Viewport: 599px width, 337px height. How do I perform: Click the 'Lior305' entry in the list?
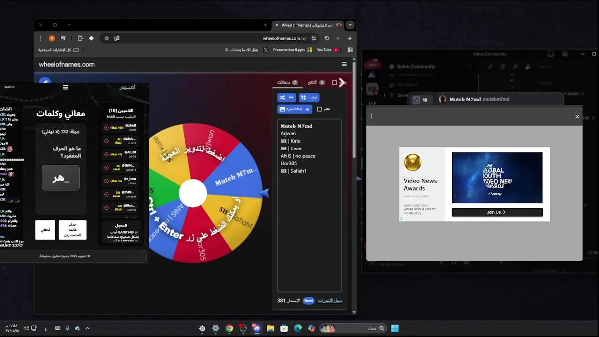tap(289, 163)
